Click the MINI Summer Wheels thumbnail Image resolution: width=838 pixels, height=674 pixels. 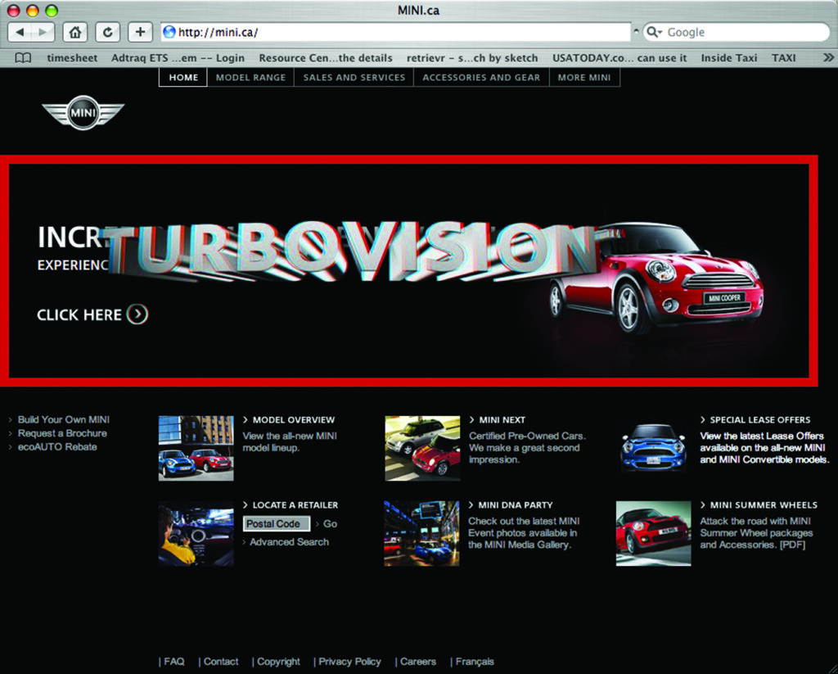click(x=653, y=533)
